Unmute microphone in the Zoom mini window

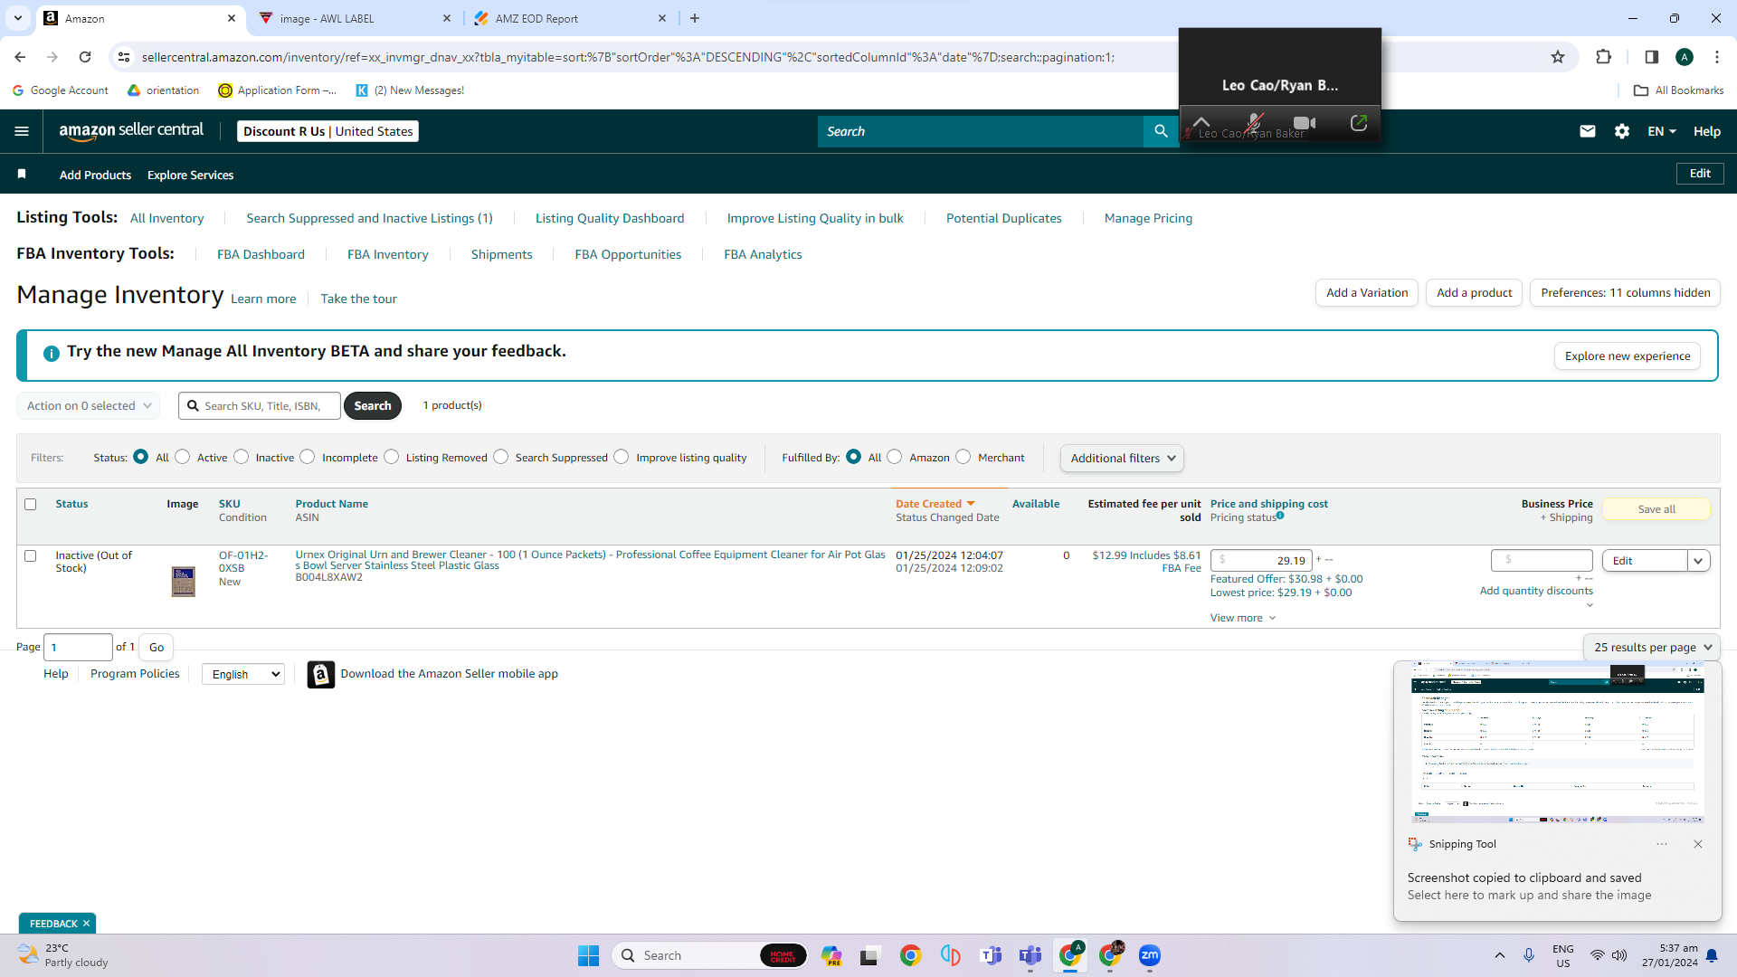[1254, 122]
